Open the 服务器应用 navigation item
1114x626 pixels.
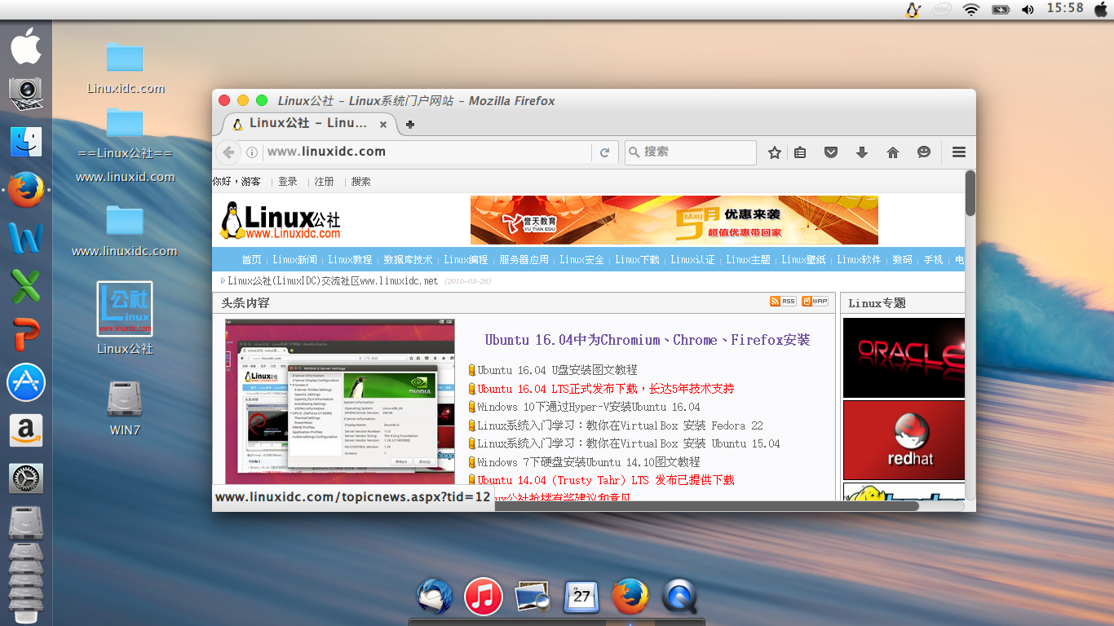(524, 260)
